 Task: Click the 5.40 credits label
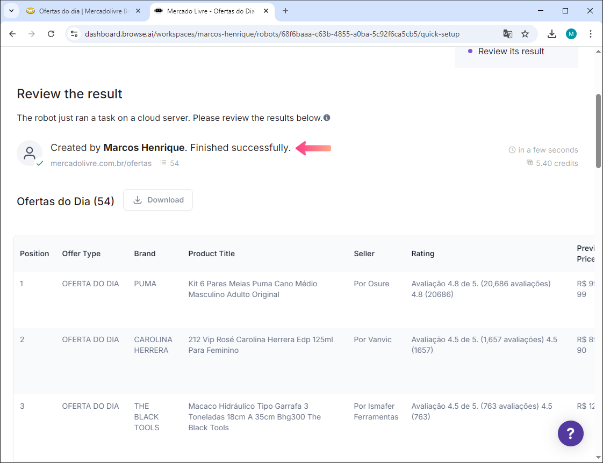(x=557, y=163)
